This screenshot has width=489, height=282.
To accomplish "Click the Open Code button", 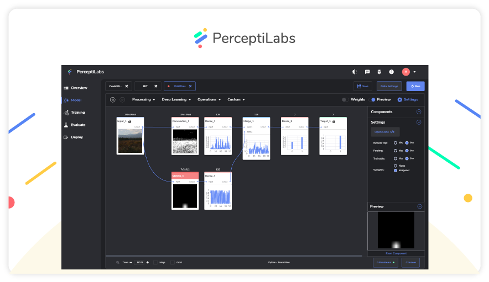I will (x=384, y=132).
